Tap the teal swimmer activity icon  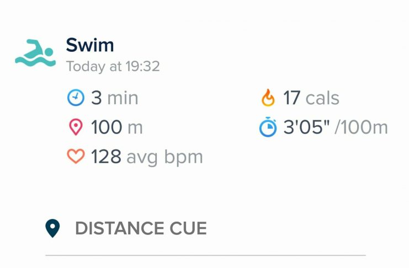[x=35, y=52]
